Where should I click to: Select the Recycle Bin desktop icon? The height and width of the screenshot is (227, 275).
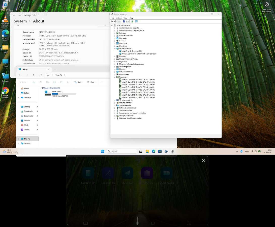click(5, 6)
